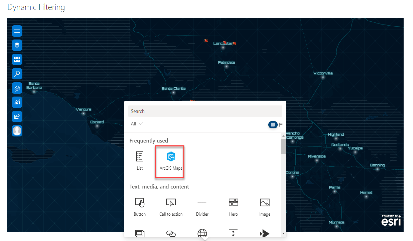Click the Ventura city label
413x241 pixels.
83,109
